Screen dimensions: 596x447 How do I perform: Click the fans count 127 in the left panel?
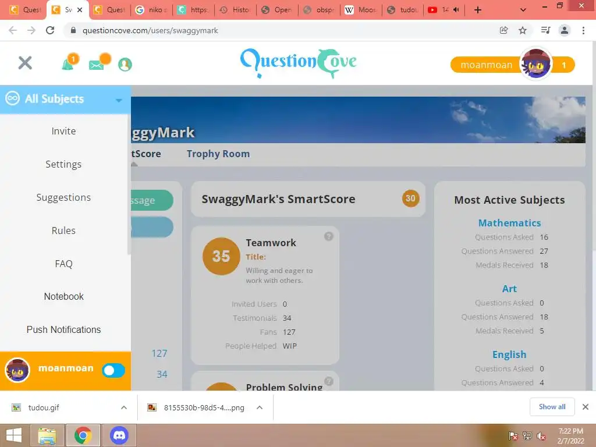(x=159, y=353)
